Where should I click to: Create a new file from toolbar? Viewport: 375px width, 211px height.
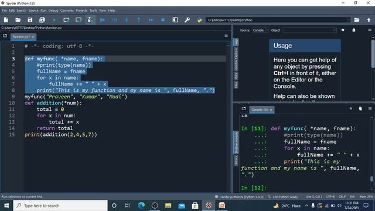[6, 20]
